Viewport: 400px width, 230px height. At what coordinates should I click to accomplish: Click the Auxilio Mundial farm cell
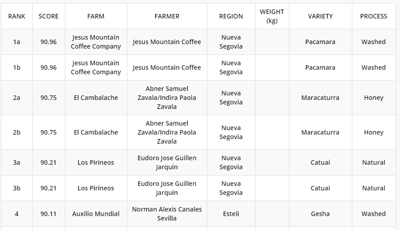tap(96, 214)
